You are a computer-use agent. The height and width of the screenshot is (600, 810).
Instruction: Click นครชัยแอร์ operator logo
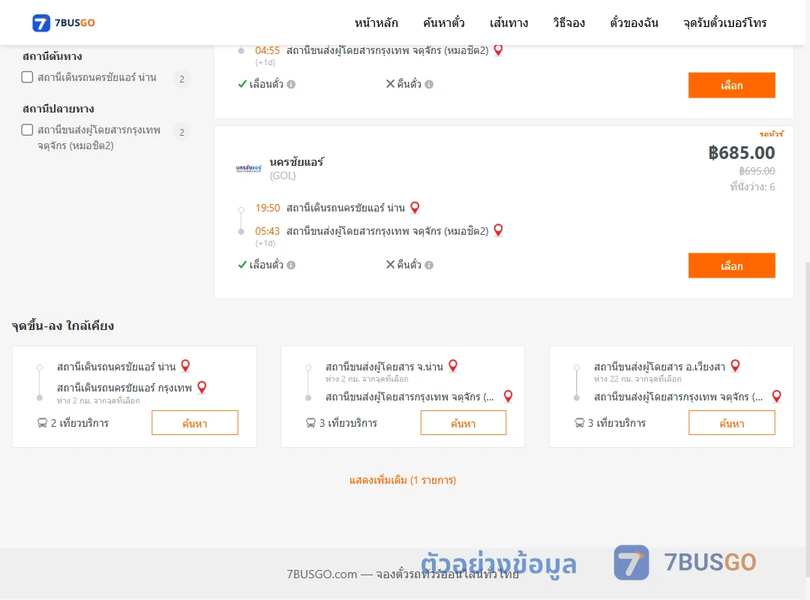click(x=248, y=169)
